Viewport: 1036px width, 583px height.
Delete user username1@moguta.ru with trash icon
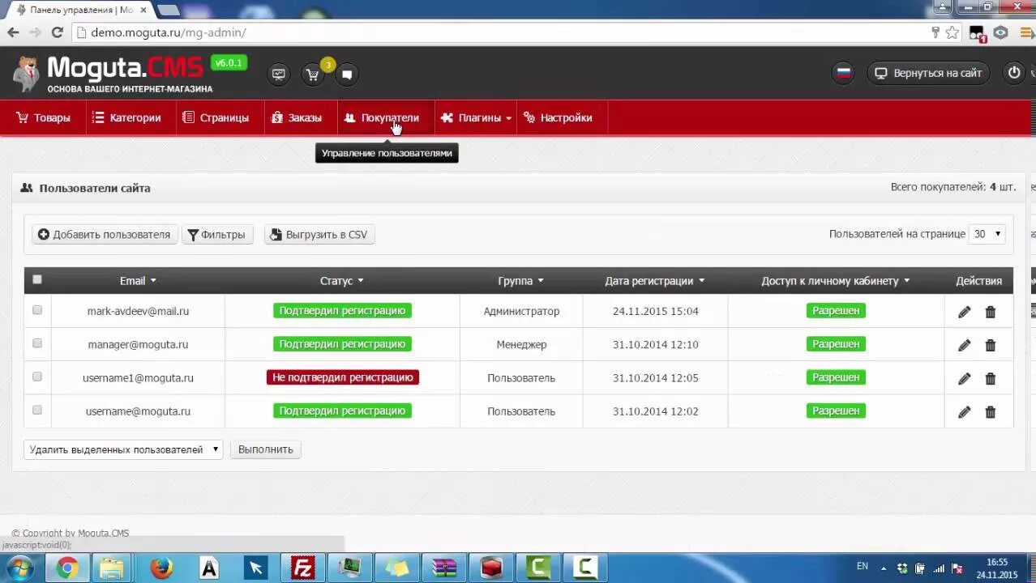[x=990, y=378]
